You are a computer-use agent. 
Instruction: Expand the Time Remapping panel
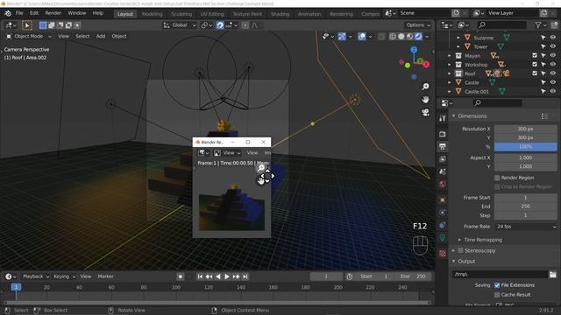[x=483, y=240]
